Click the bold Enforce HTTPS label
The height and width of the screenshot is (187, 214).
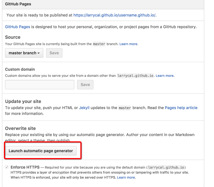click(25, 167)
